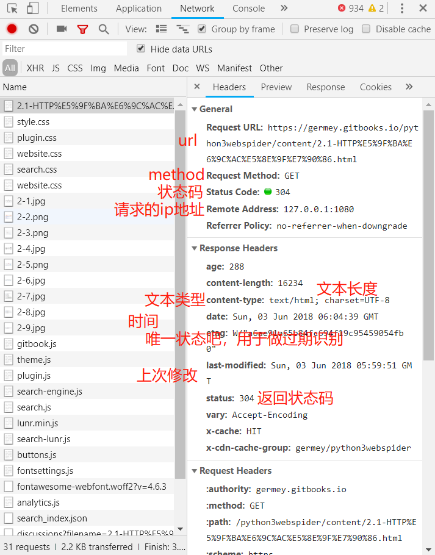Enable Disable cache checkbox
This screenshot has width=435, height=555.
(366, 29)
